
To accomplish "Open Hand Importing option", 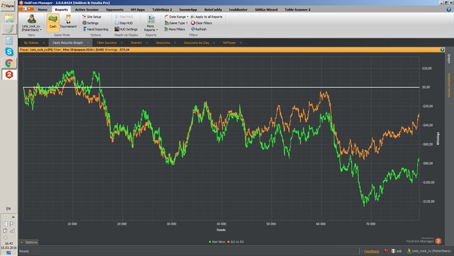I will coord(95,29).
